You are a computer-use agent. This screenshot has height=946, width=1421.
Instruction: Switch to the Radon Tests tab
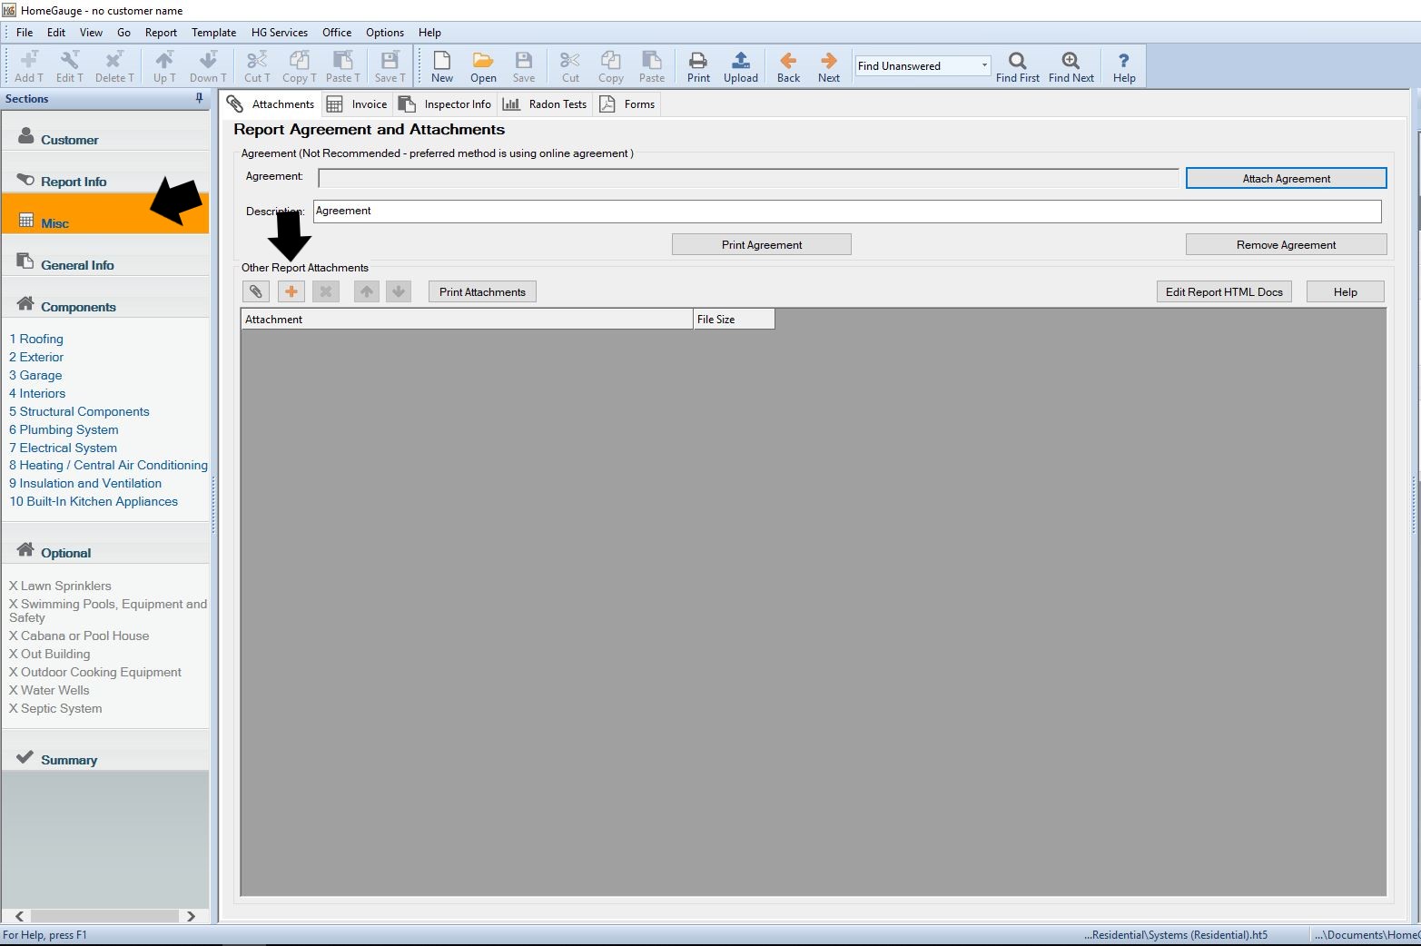tap(547, 104)
